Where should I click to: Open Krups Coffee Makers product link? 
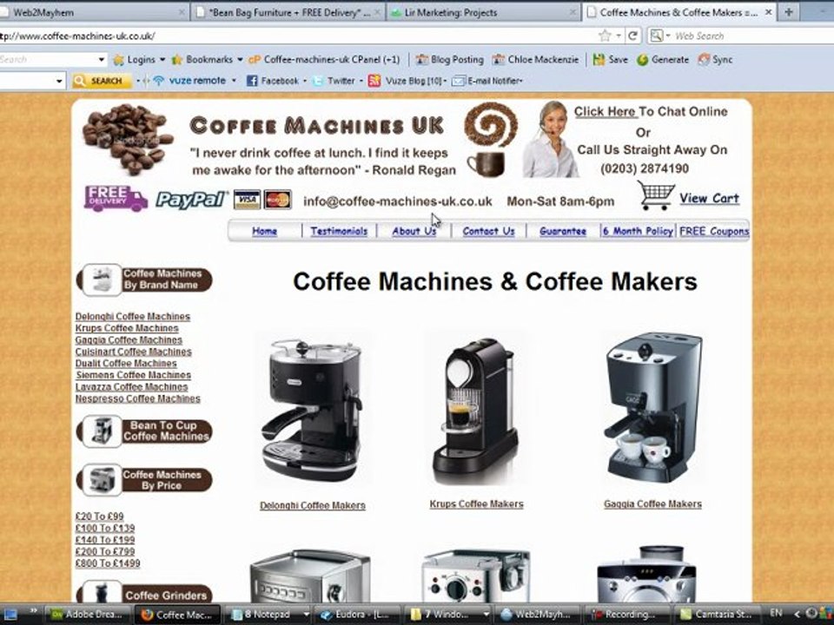476,503
